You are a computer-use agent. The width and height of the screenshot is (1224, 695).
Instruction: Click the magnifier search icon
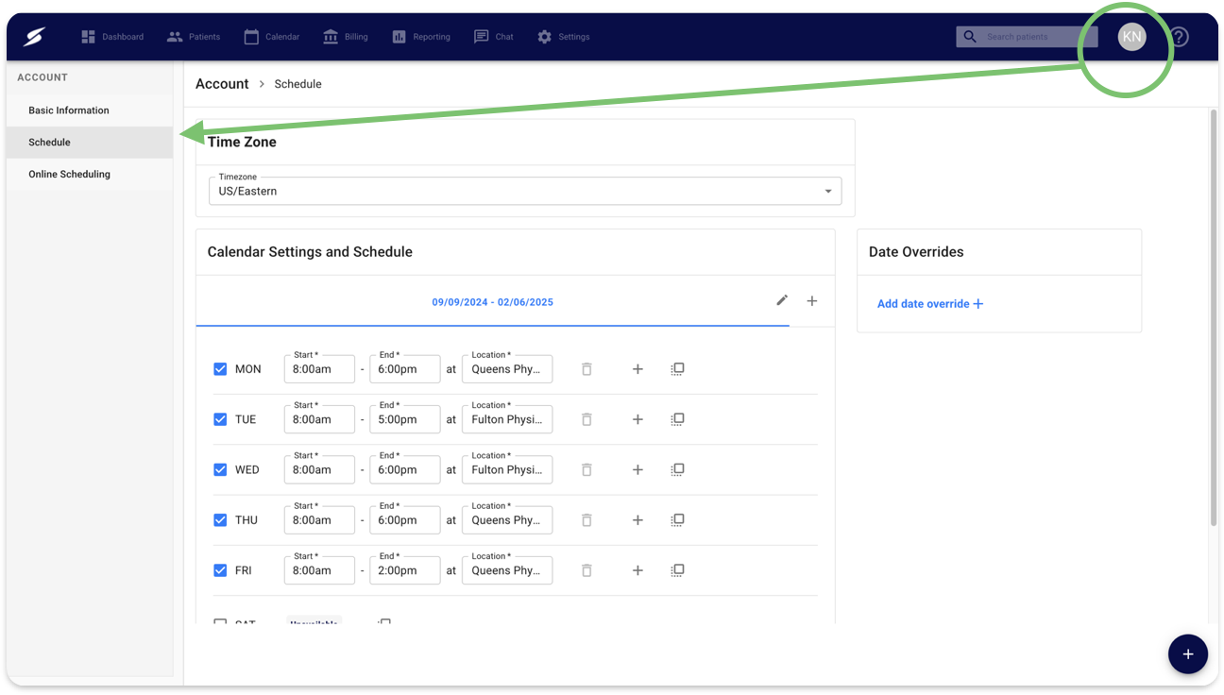click(970, 37)
